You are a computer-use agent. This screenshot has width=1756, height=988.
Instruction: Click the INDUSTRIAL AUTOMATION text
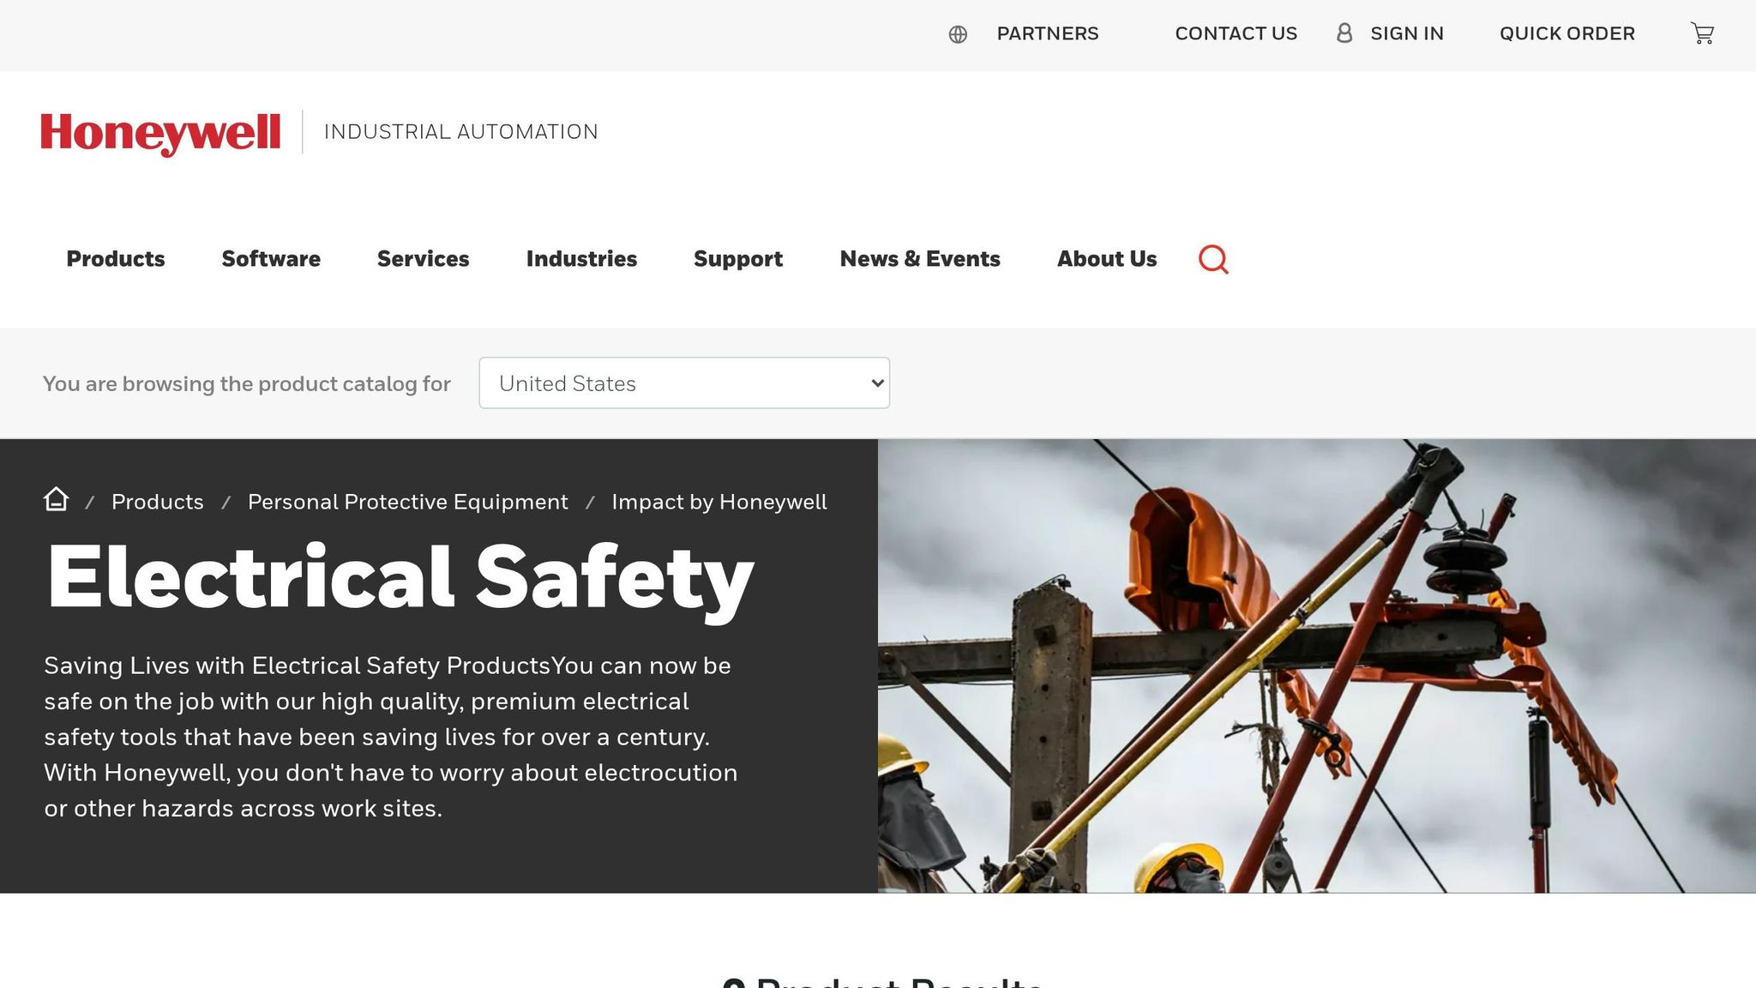click(x=461, y=132)
